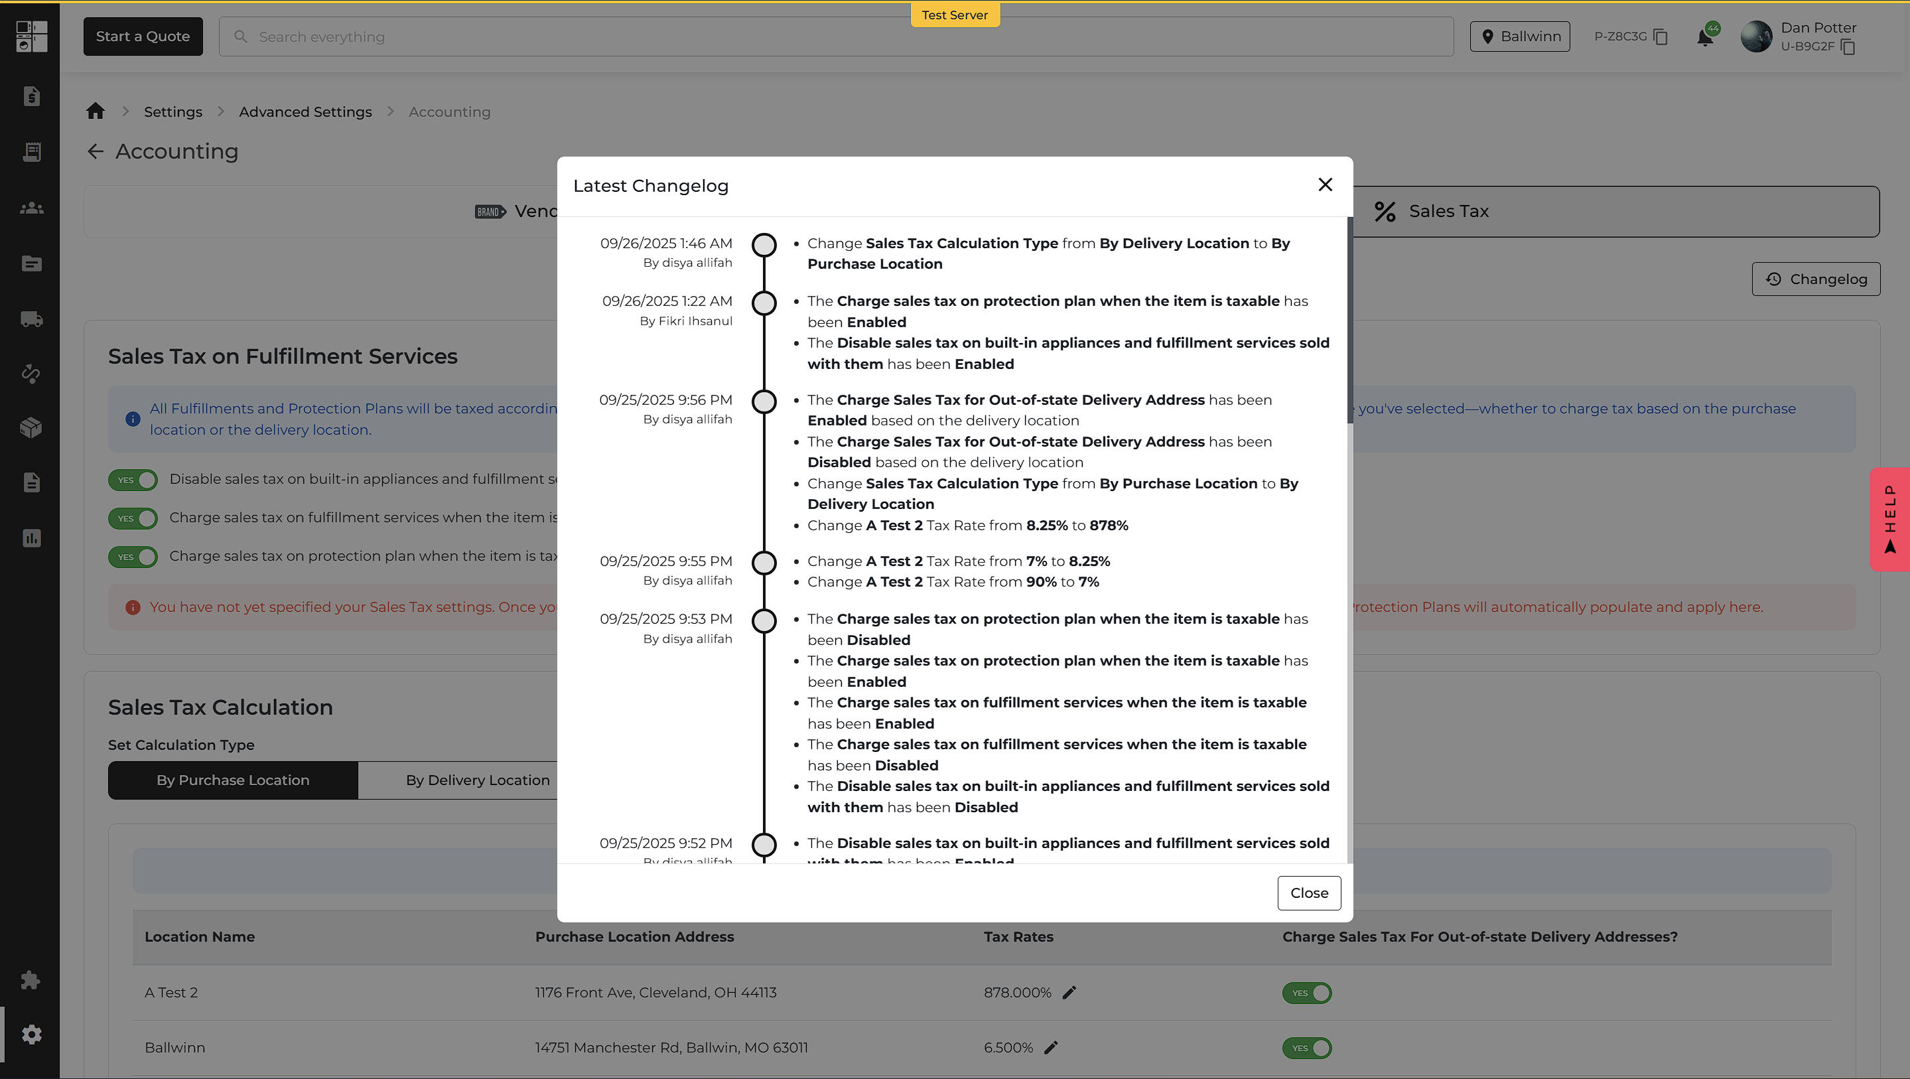1910x1079 pixels.
Task: Click the back arrow beside Accounting title
Action: [x=95, y=151]
